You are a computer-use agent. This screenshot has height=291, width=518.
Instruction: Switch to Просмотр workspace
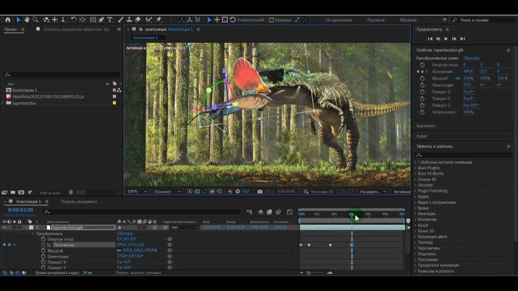tap(376, 20)
